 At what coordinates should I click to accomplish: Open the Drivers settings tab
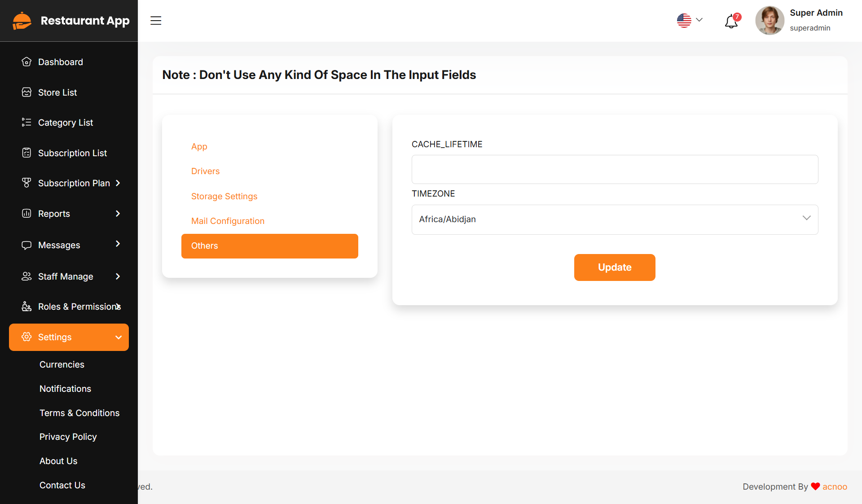point(205,171)
